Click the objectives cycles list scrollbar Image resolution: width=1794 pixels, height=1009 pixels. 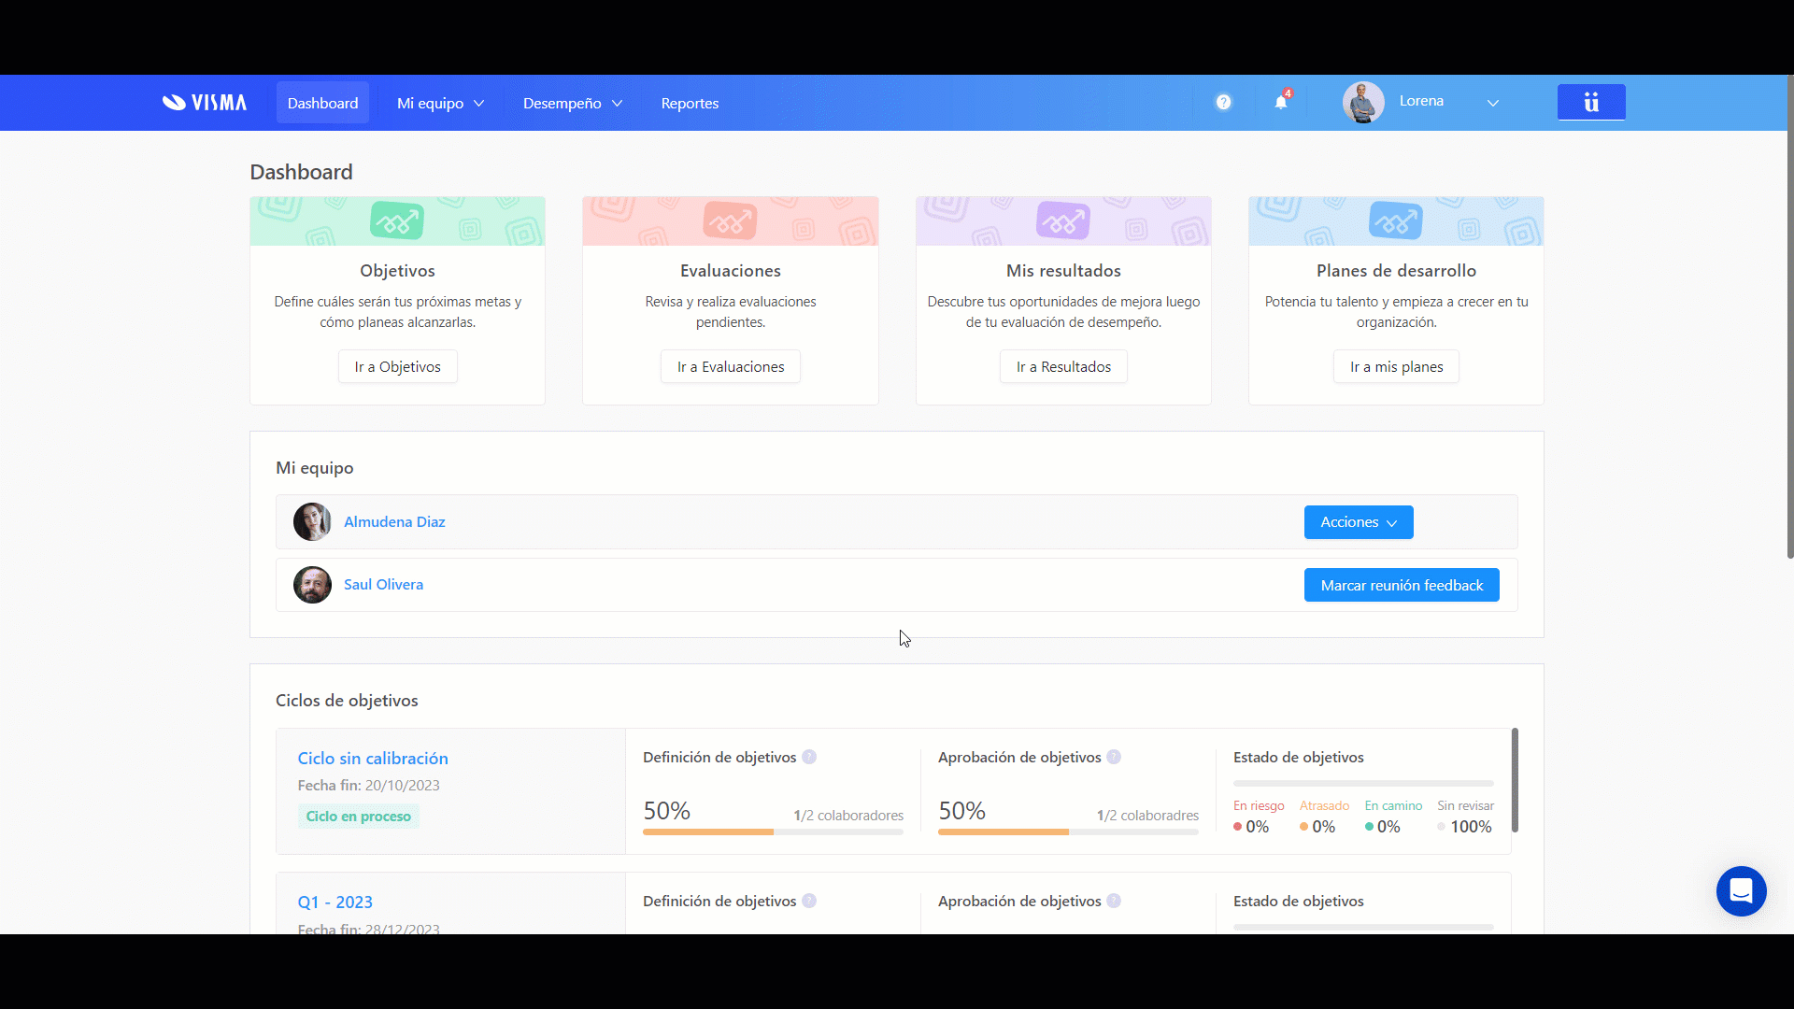1515,780
